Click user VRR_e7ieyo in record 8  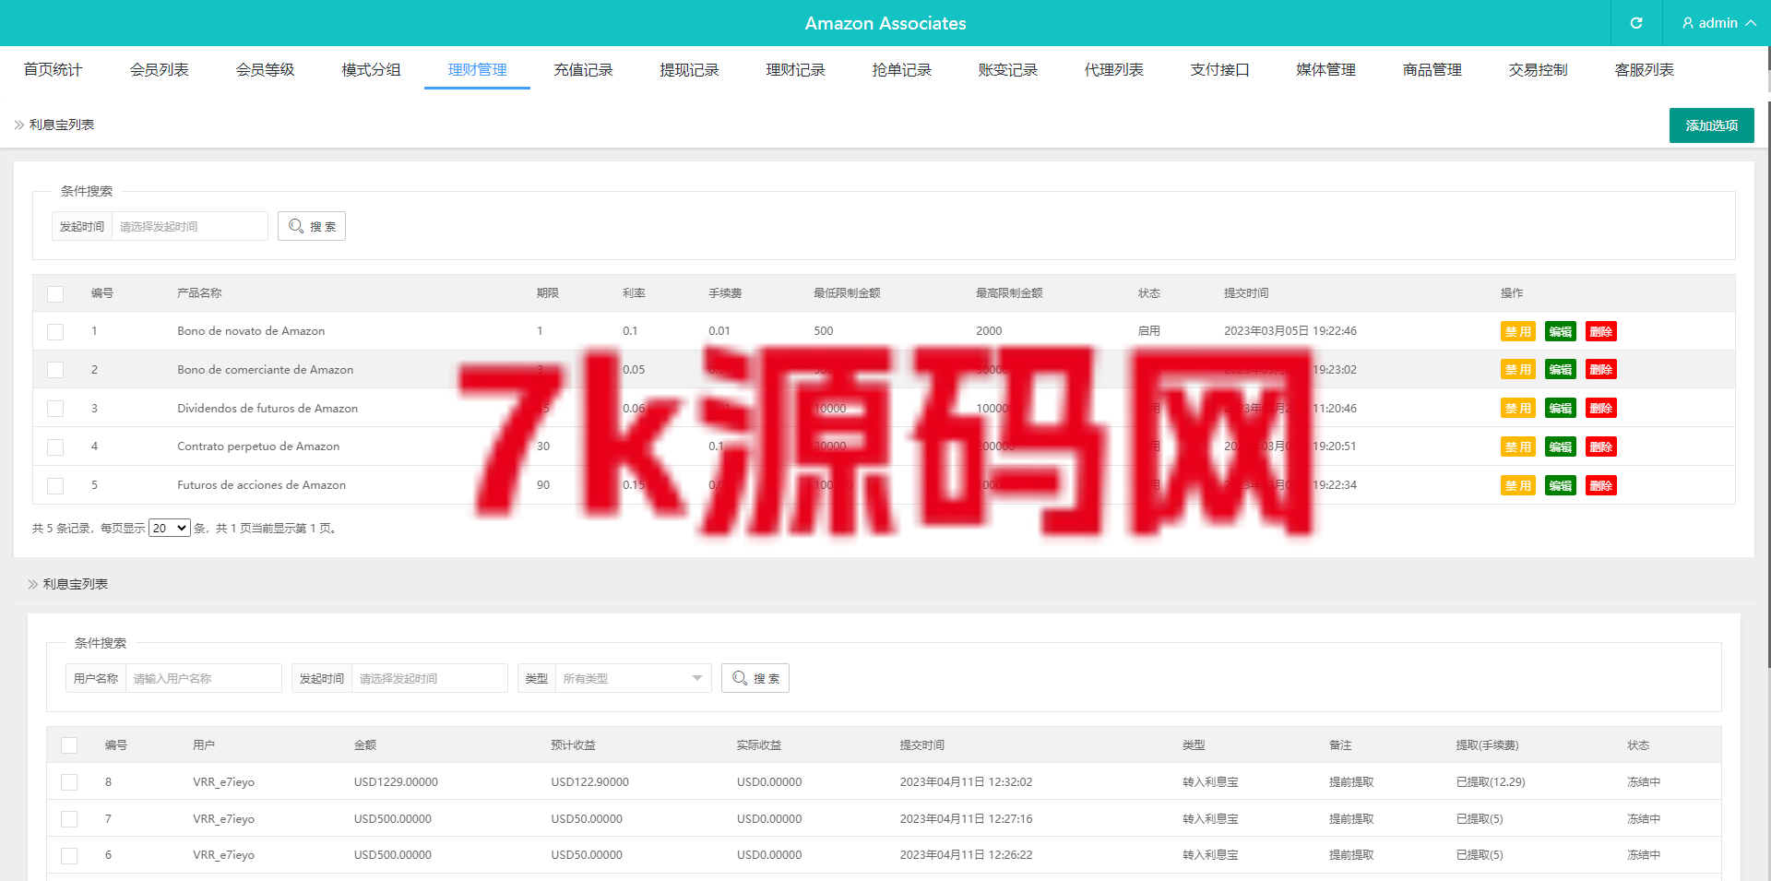click(x=223, y=782)
